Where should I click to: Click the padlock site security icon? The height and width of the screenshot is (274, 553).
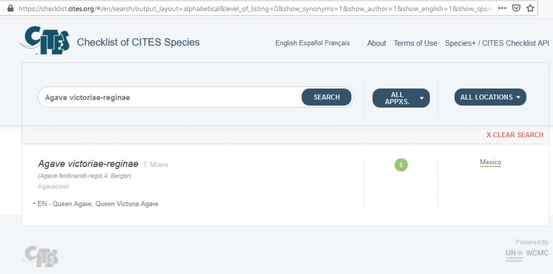click(x=10, y=8)
